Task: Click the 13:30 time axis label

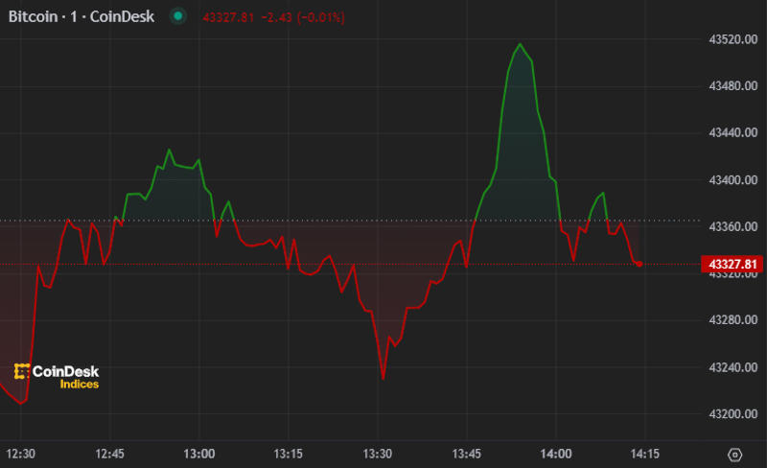Action: click(379, 454)
